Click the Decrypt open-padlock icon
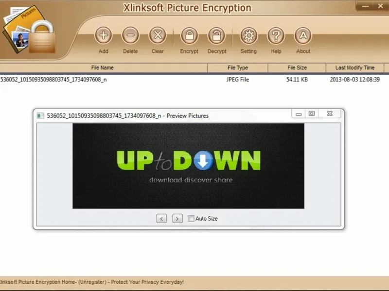The image size is (389, 291). pyautogui.click(x=216, y=35)
